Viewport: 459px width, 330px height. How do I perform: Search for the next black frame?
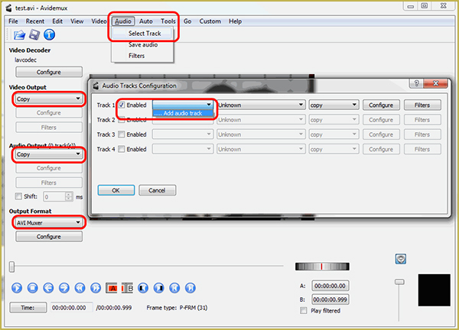[x=159, y=288]
